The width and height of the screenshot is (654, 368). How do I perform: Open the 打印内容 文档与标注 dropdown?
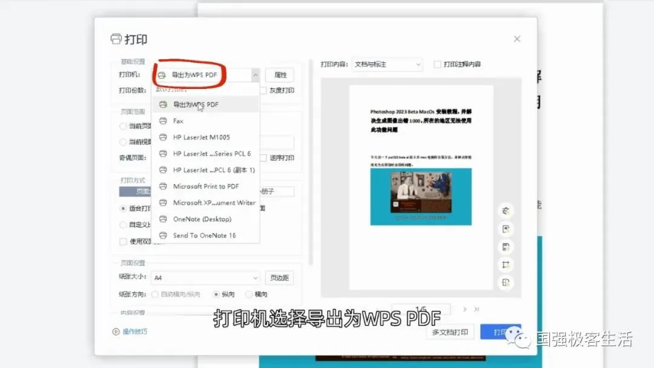tap(387, 64)
